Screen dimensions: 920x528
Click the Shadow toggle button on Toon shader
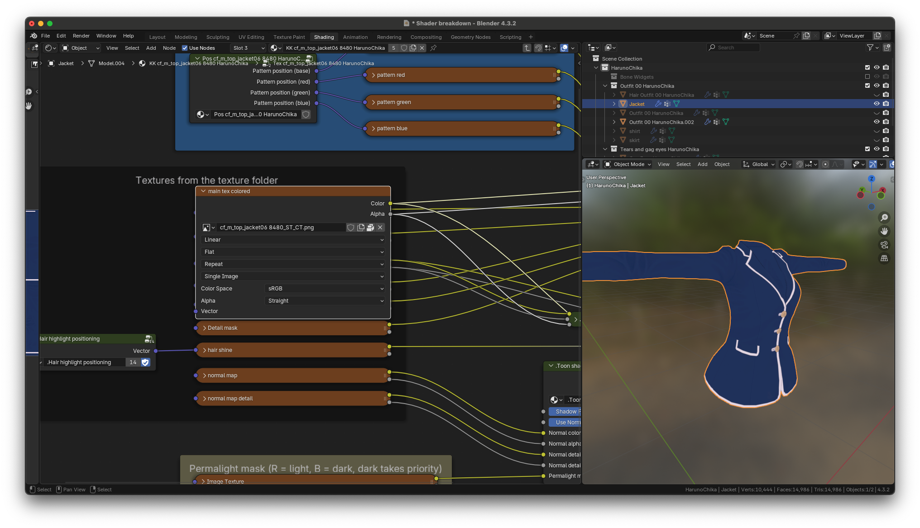pyautogui.click(x=565, y=412)
